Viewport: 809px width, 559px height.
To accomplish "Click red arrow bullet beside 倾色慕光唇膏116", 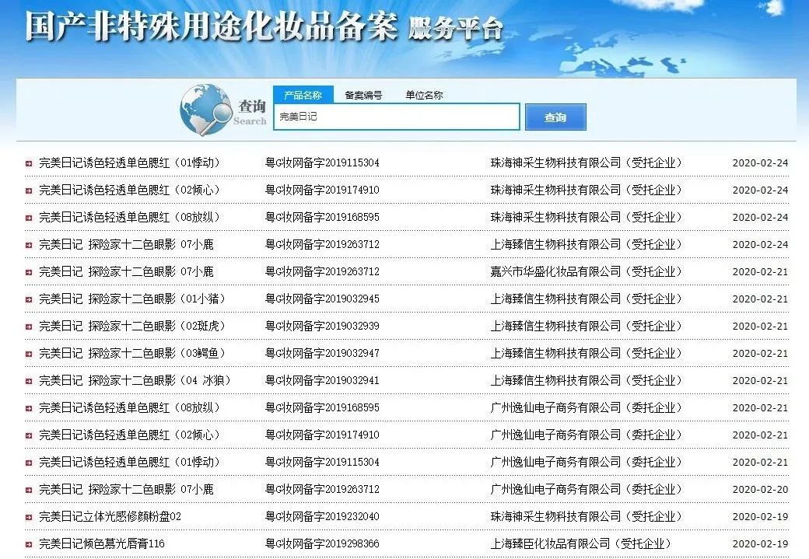I will click(29, 544).
